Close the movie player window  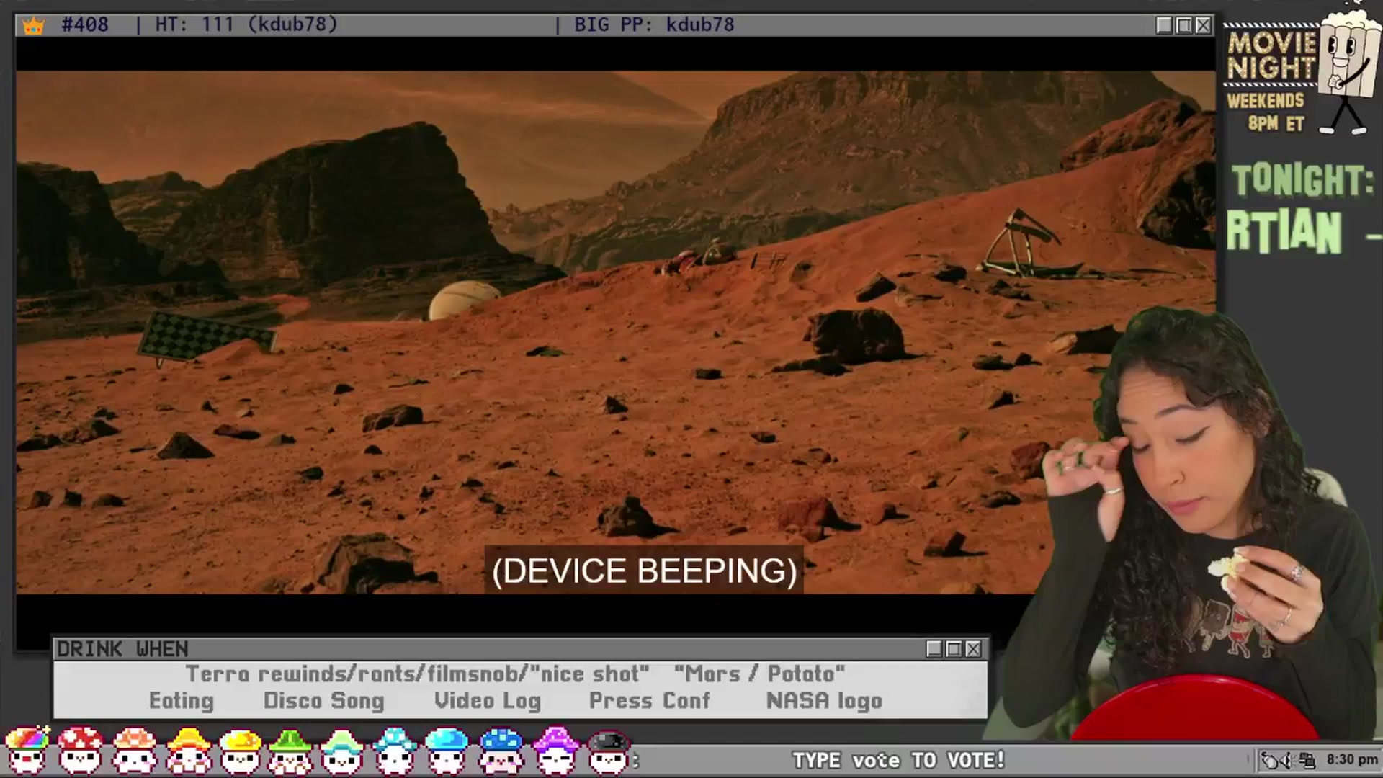(1203, 25)
